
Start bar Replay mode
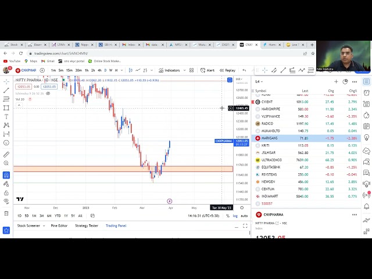point(227,70)
